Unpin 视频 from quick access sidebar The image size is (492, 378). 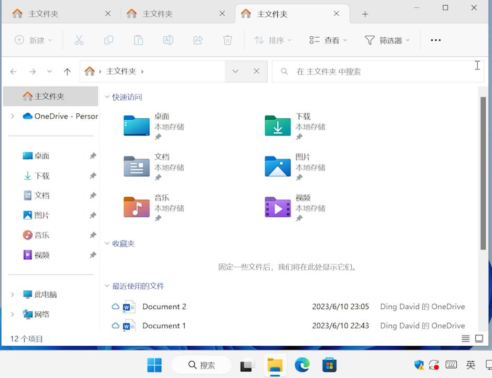click(x=93, y=255)
